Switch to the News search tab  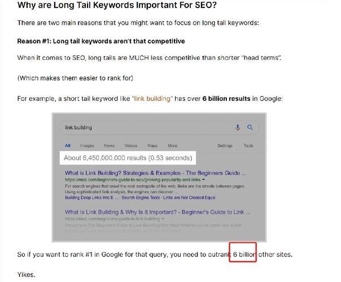(x=109, y=146)
